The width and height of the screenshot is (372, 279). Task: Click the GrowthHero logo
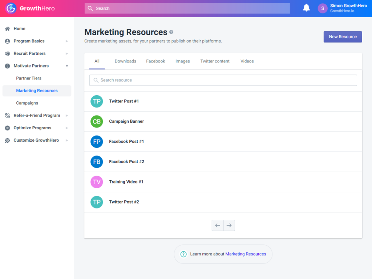11,8
